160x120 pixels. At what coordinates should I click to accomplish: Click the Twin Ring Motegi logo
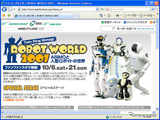(36, 23)
